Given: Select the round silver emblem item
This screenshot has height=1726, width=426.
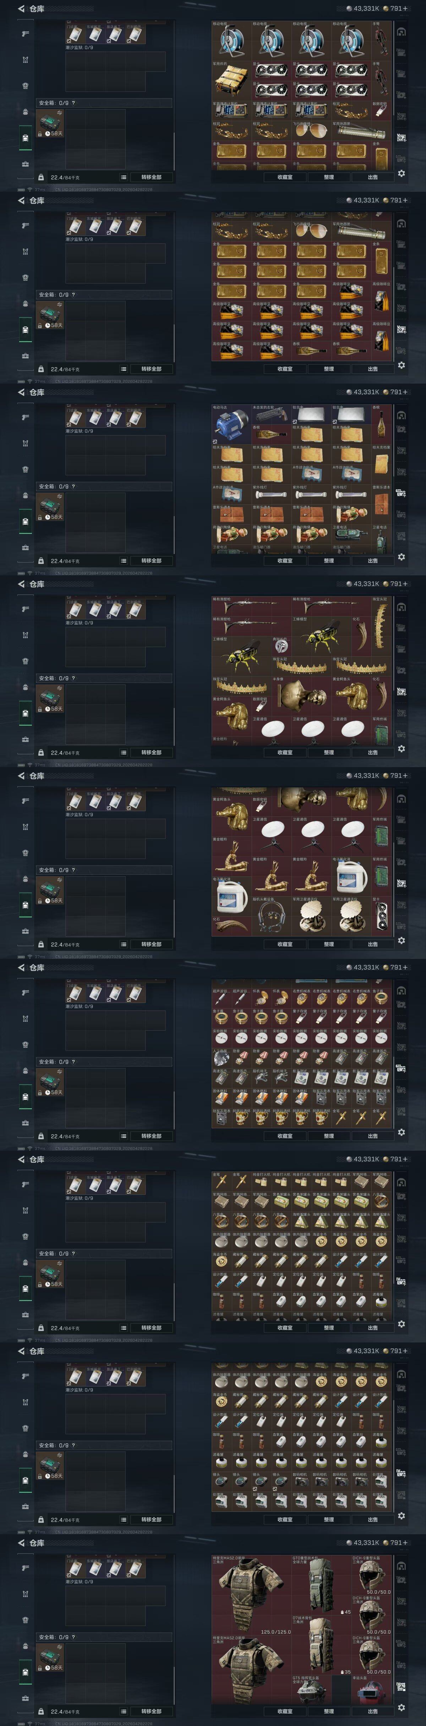Looking at the screenshot, I should click(x=281, y=646).
